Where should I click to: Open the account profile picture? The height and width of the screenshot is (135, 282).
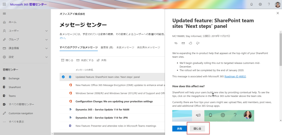coord(277,5)
